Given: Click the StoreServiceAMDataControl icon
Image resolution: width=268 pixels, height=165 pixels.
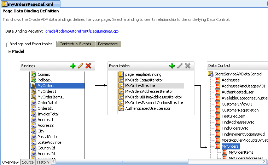Looking at the screenshot, I should (x=211, y=74).
